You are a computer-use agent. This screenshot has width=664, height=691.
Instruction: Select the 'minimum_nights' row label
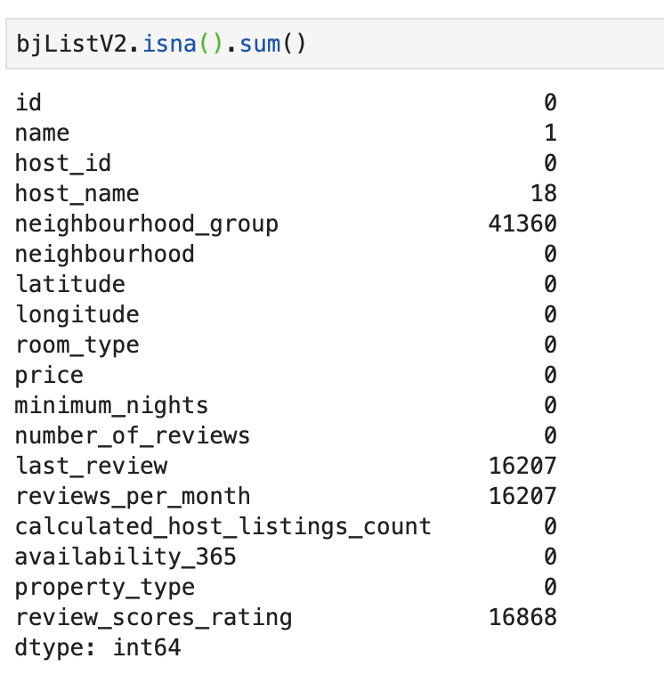pyautogui.click(x=111, y=406)
